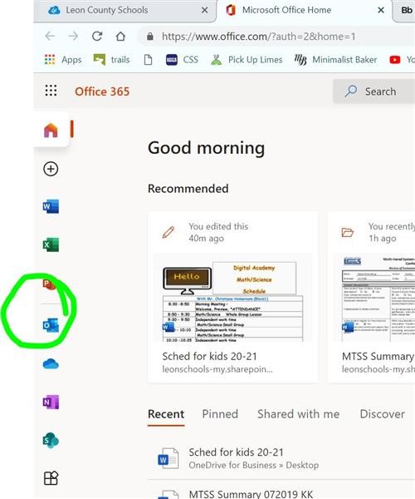Click the Office search box
This screenshot has width=415, height=499.
[x=374, y=91]
